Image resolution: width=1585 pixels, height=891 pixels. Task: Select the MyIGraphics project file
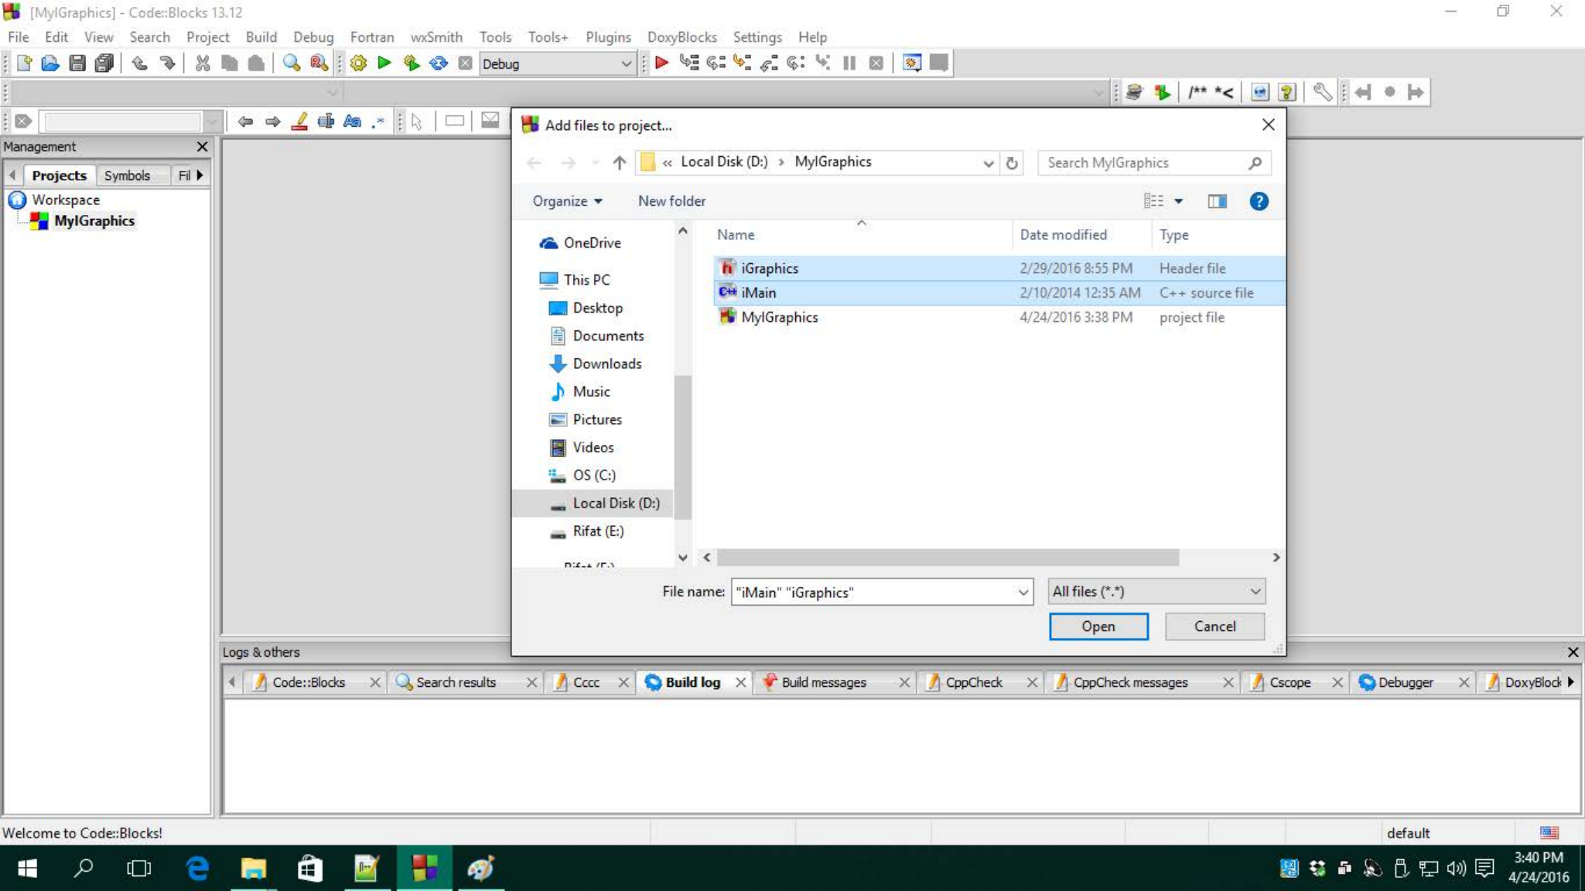(779, 317)
